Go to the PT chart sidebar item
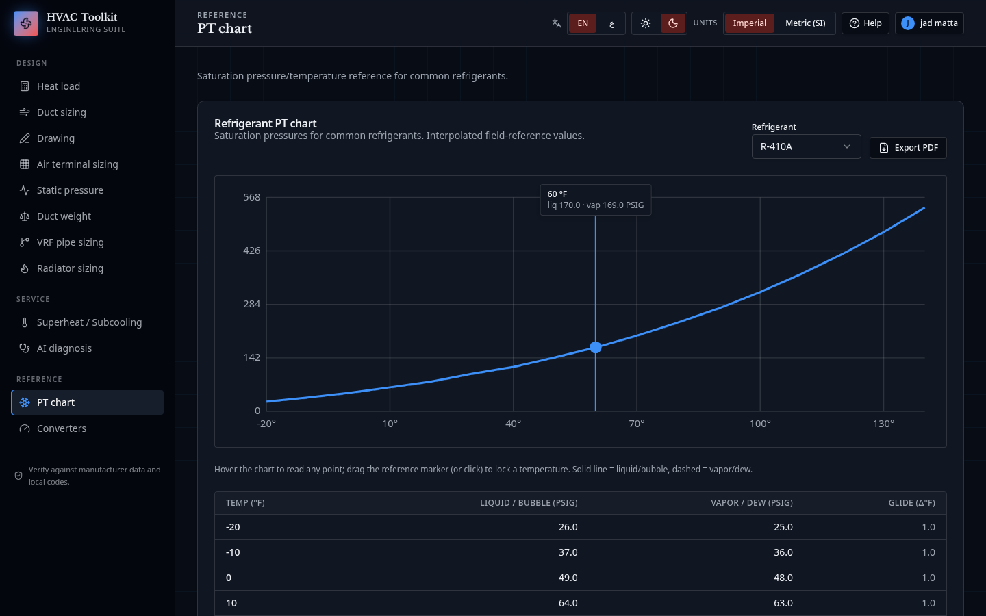The height and width of the screenshot is (616, 986). click(88, 402)
